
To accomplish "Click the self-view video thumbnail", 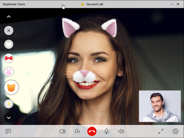I will tap(160, 106).
